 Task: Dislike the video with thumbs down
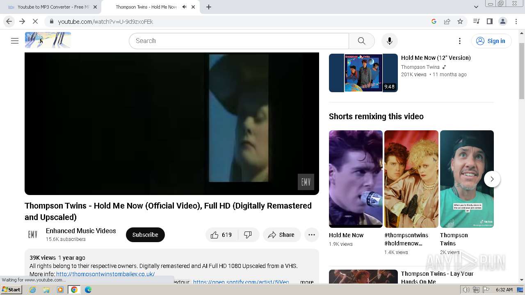(248, 235)
